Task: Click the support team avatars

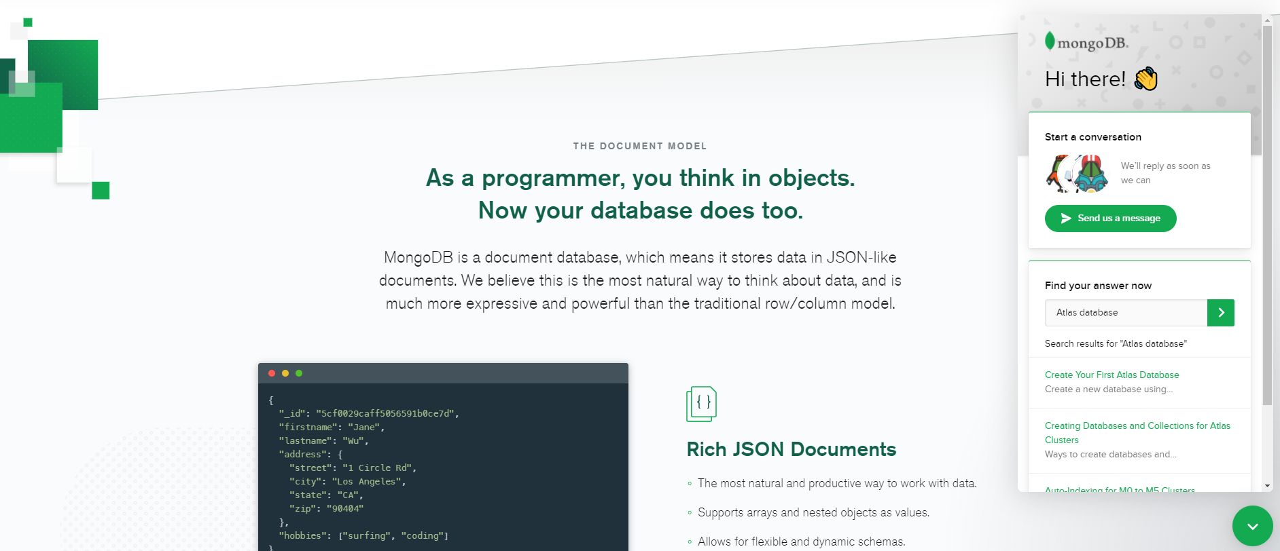Action: coord(1077,173)
